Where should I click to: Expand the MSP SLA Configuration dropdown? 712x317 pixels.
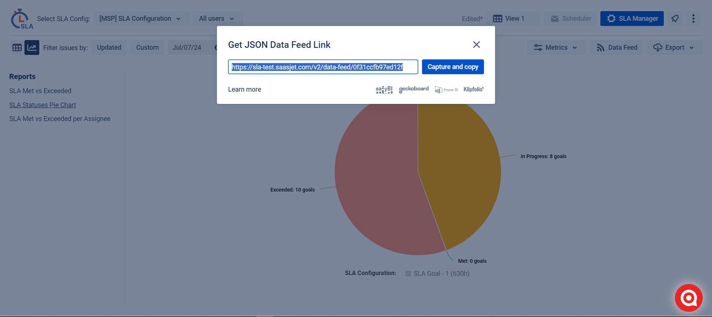point(140,19)
